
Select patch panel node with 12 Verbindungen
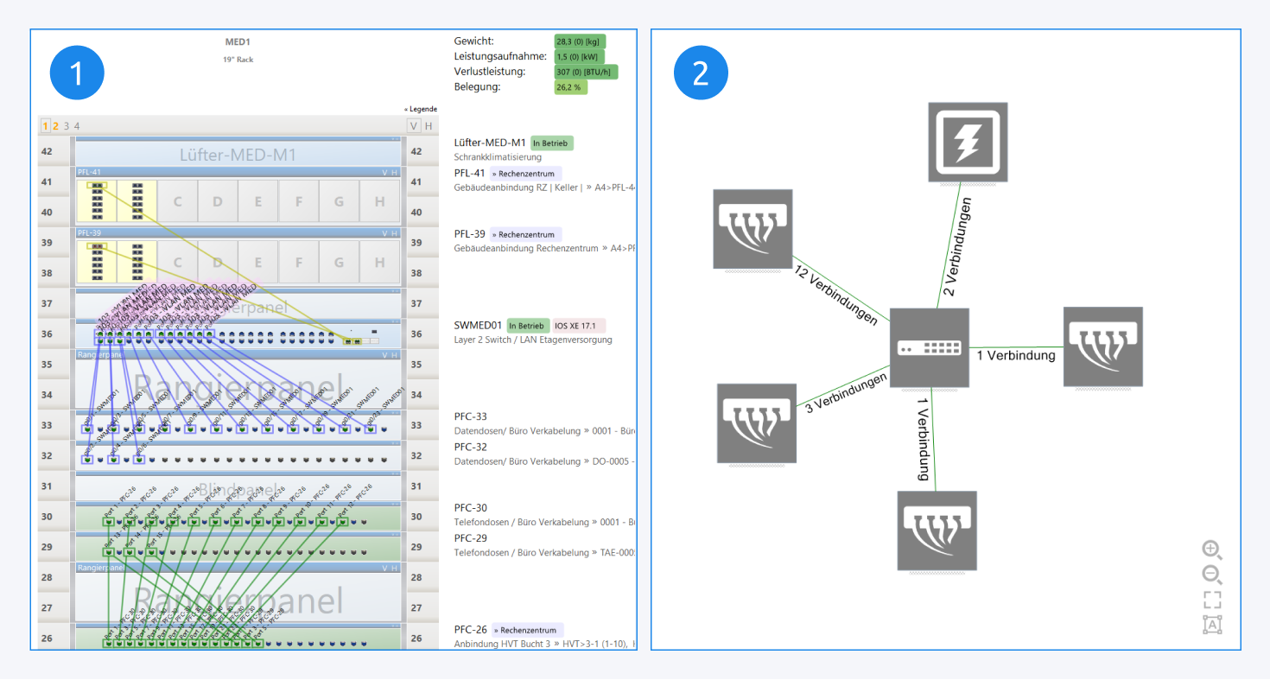click(x=752, y=229)
